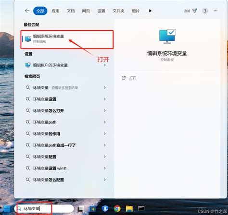Expand chevron for 环境变量配置
The image size is (228, 215).
point(105,156)
